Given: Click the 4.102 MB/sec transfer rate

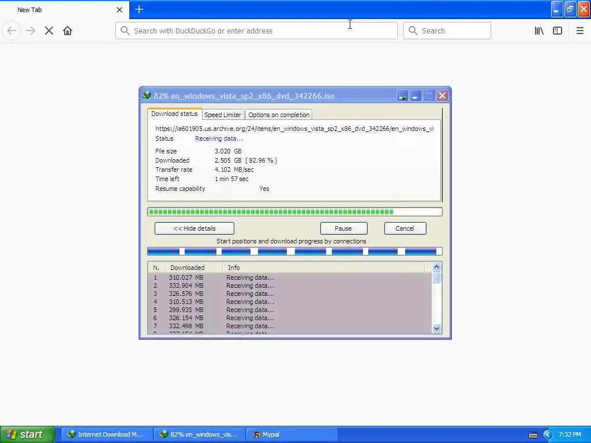Looking at the screenshot, I should click(234, 170).
